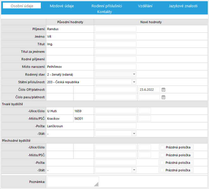Click new permanent address street field
209x189 pixels.
[x=116, y=111]
